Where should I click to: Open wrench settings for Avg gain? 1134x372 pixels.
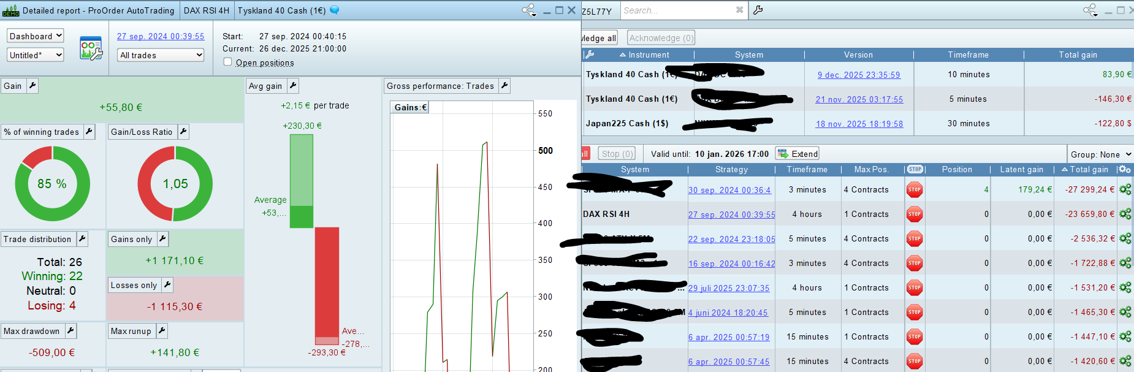[x=293, y=86]
